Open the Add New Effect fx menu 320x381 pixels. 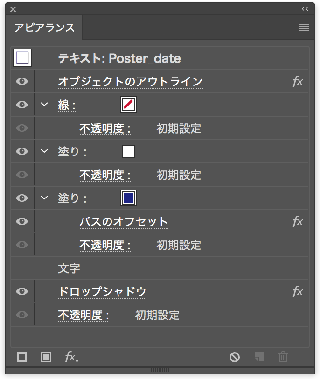click(x=72, y=357)
